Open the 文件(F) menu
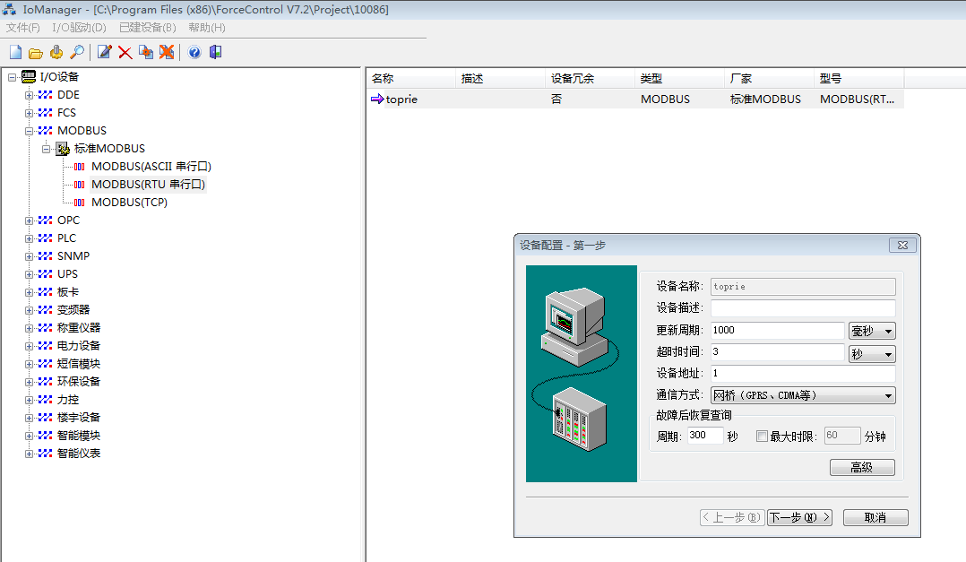The width and height of the screenshot is (966, 562). point(22,28)
